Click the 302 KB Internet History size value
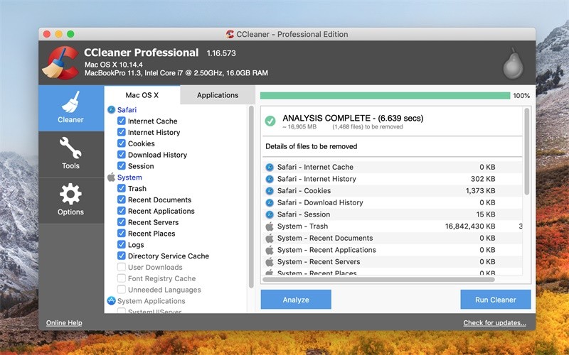Screen dimensions: 569x355 tap(483, 179)
